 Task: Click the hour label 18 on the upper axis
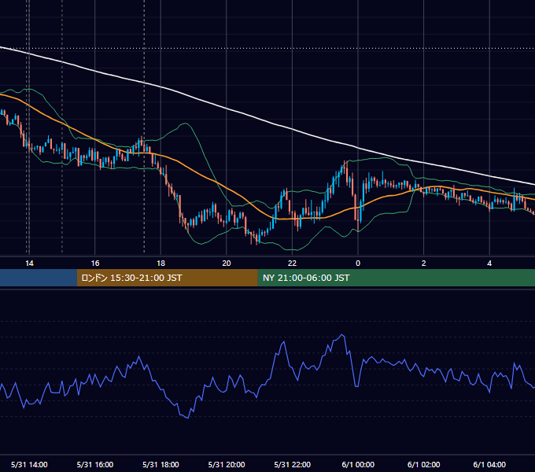[x=160, y=264]
